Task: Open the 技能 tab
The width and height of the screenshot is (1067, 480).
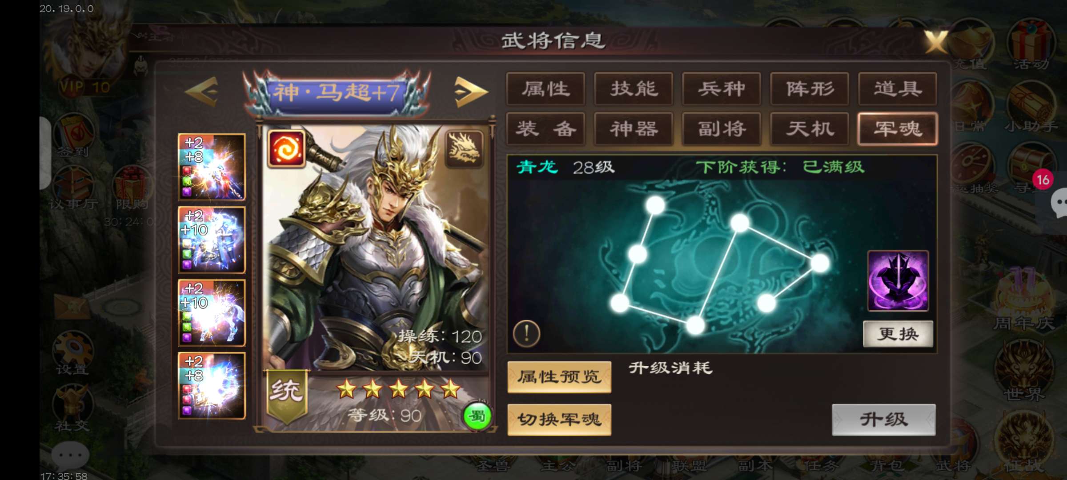Action: 634,89
